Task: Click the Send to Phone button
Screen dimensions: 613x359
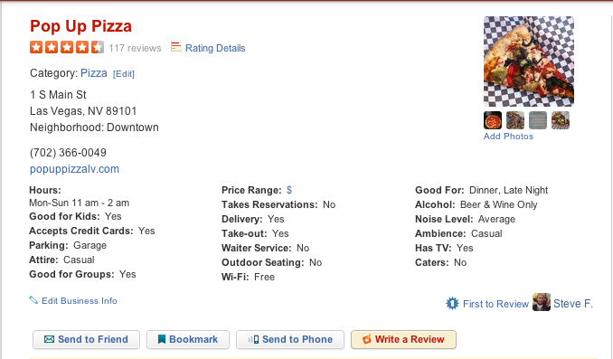Action: (x=290, y=339)
